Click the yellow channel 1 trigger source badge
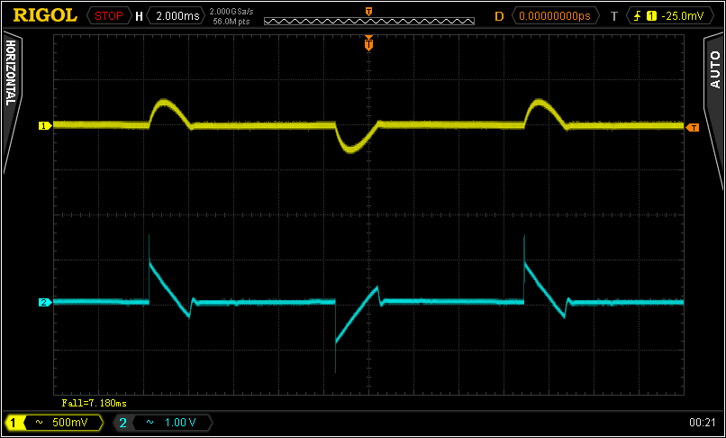Viewport: 726px width, 438px height. [x=652, y=16]
